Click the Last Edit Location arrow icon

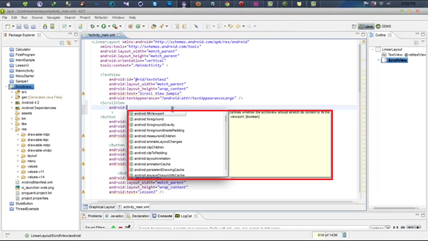[x=230, y=26]
